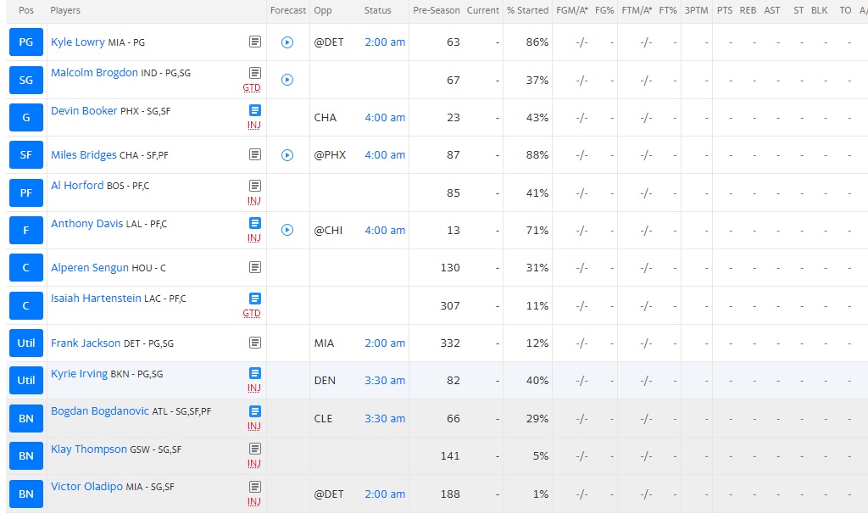Click the PG position button for Kyle Lowry
The width and height of the screenshot is (868, 519).
[26, 42]
